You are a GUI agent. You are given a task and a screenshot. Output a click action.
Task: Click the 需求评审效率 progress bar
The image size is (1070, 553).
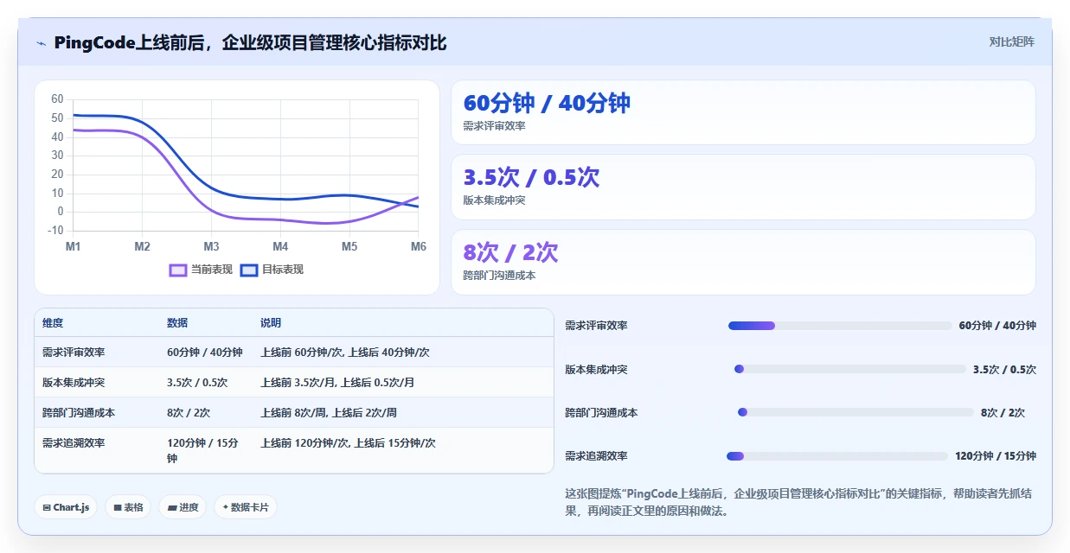point(840,326)
